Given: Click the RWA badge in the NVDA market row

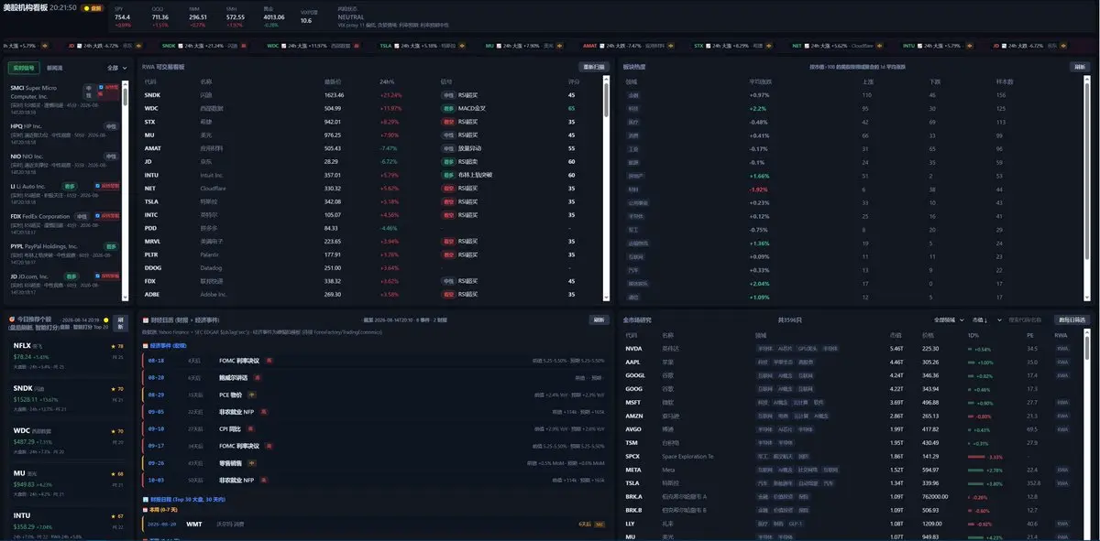Looking at the screenshot, I should click(1061, 349).
